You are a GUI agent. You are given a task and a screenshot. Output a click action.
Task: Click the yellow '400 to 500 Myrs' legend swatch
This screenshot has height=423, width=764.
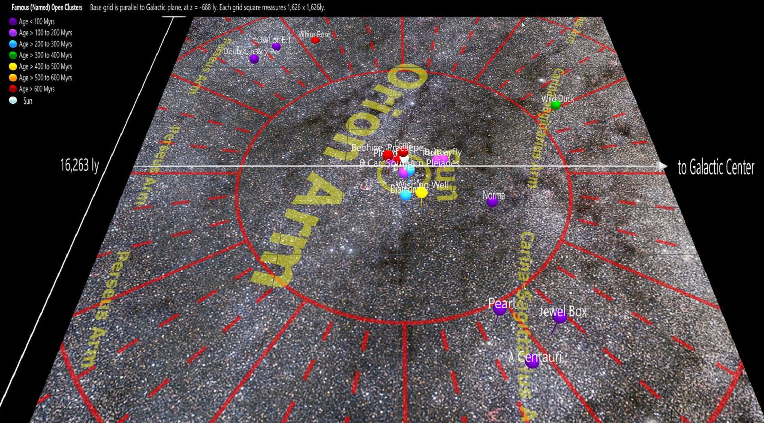click(13, 66)
